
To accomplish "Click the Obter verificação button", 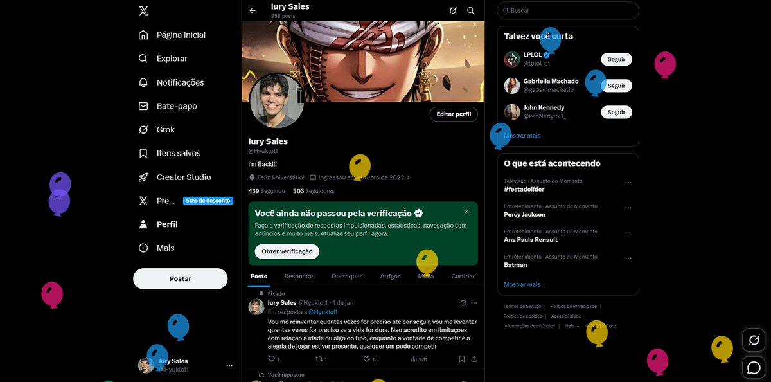I will pos(287,251).
